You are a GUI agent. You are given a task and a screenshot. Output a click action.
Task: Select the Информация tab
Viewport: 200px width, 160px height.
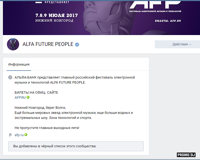point(19,64)
